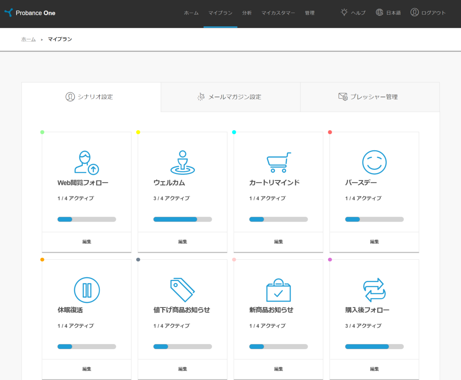Switch to the メールマガジン設定 tab

230,97
